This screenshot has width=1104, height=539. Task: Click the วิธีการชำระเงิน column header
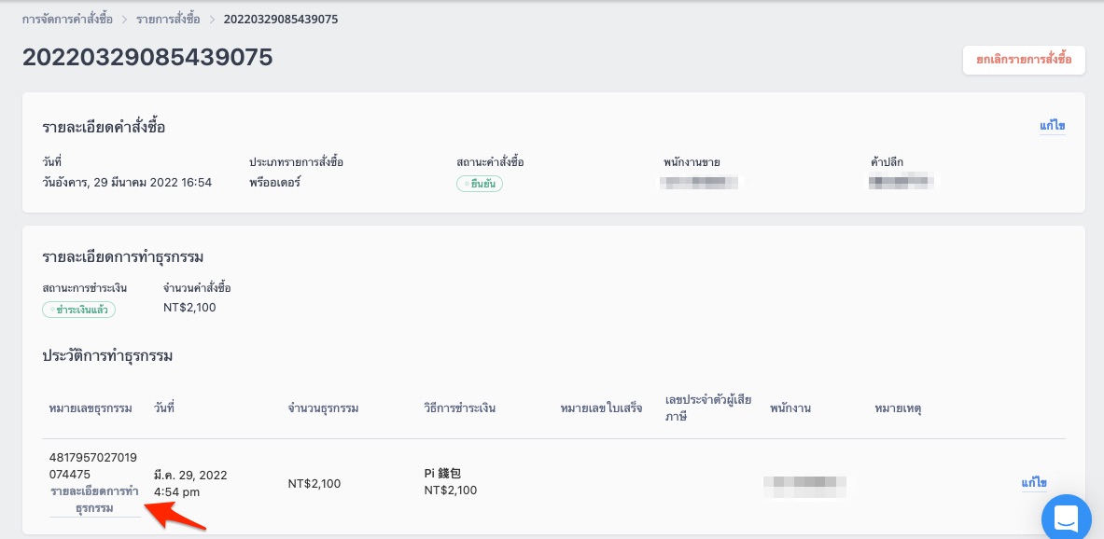460,408
